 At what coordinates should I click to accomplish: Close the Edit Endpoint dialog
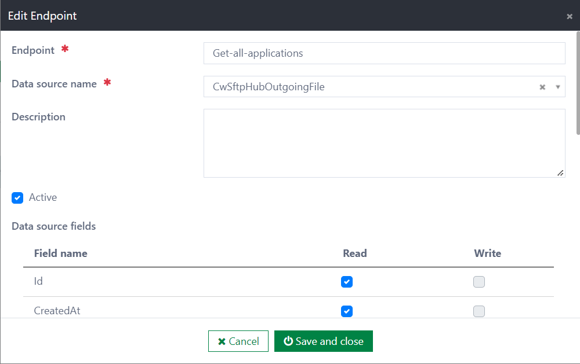(569, 16)
